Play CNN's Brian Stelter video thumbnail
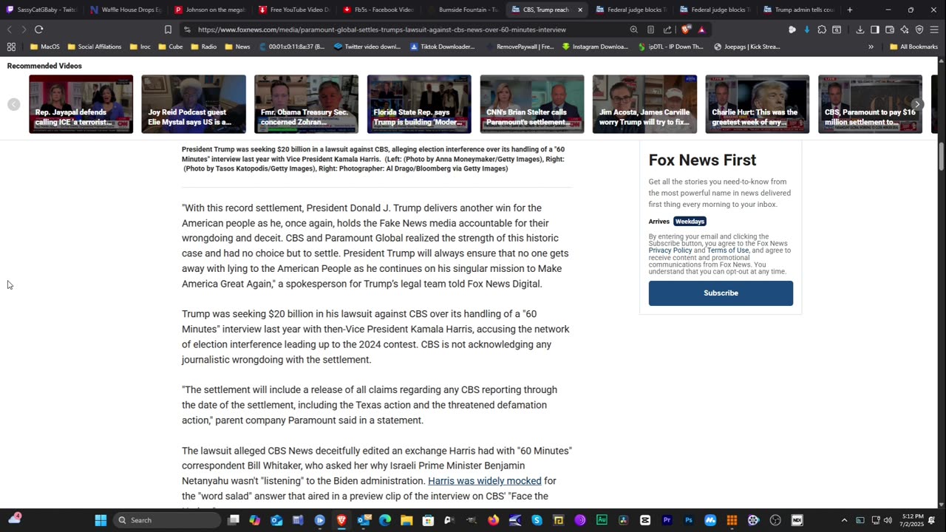This screenshot has width=946, height=532. (532, 104)
